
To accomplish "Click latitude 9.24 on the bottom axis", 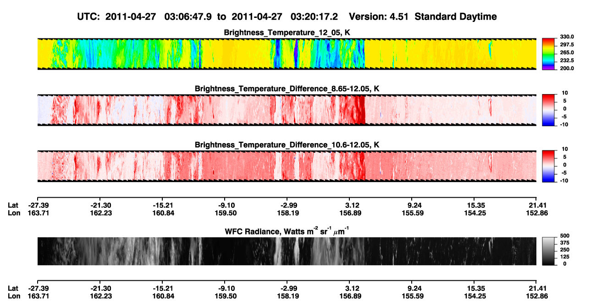I will coord(414,289).
